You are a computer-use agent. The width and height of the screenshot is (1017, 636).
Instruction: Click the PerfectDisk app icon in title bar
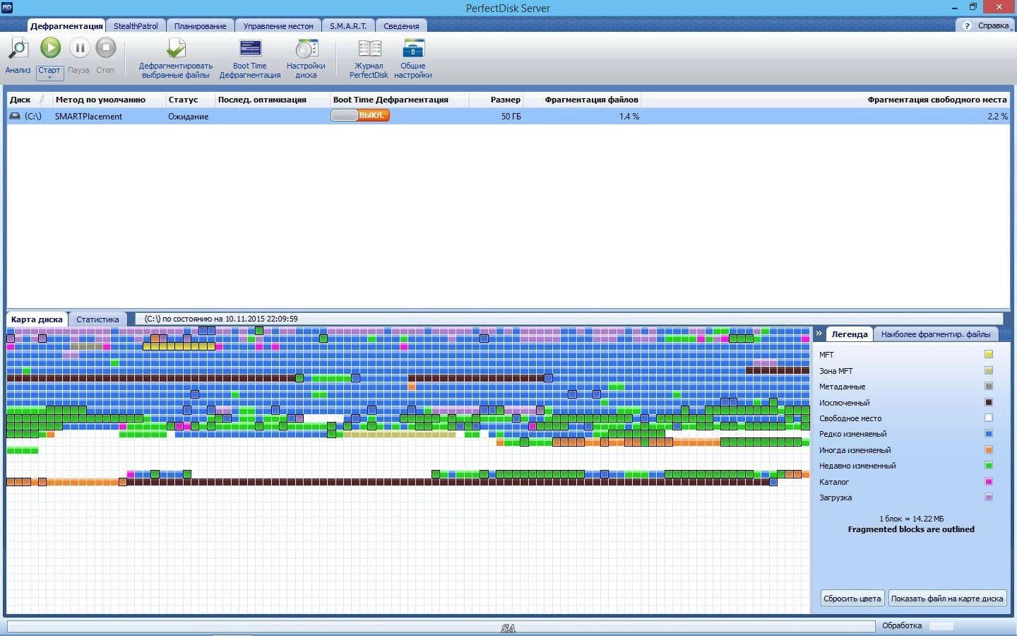click(x=6, y=7)
